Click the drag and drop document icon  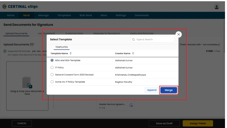click(x=27, y=82)
